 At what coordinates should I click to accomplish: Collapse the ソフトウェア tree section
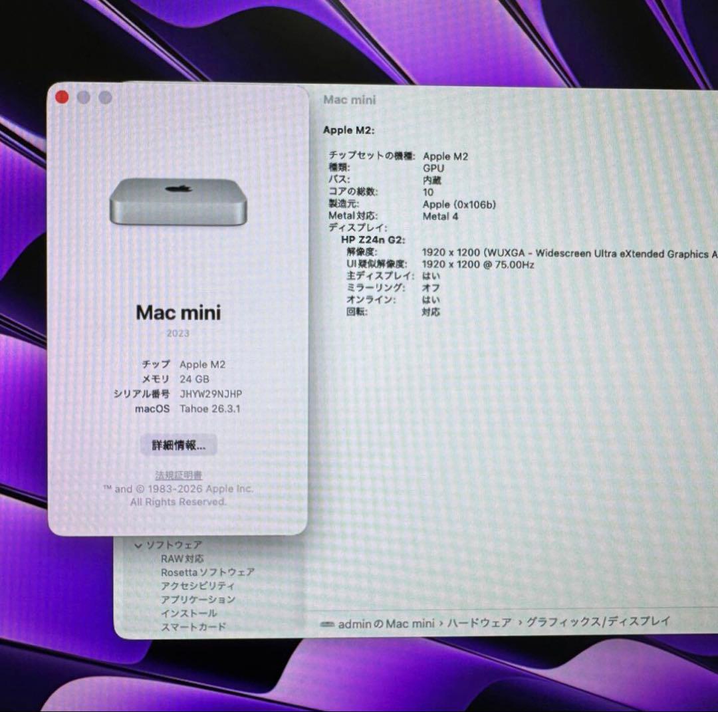[138, 545]
